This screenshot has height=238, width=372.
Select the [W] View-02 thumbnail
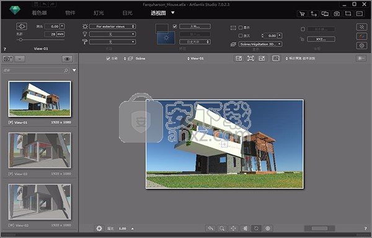40,201
